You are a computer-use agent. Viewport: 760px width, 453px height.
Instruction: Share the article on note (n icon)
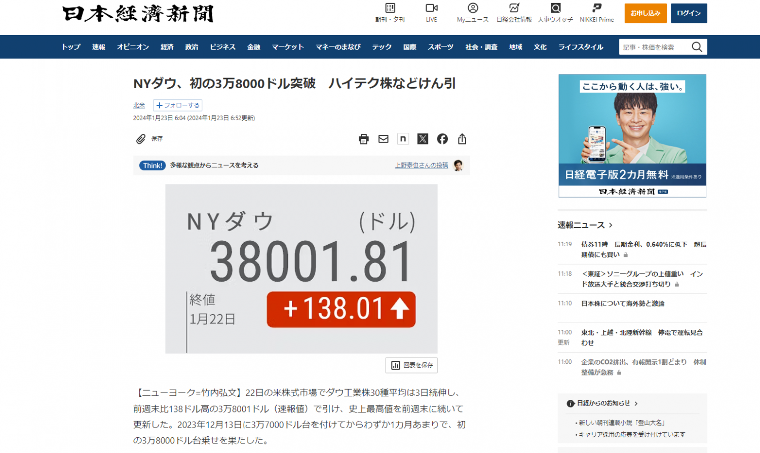coord(403,139)
